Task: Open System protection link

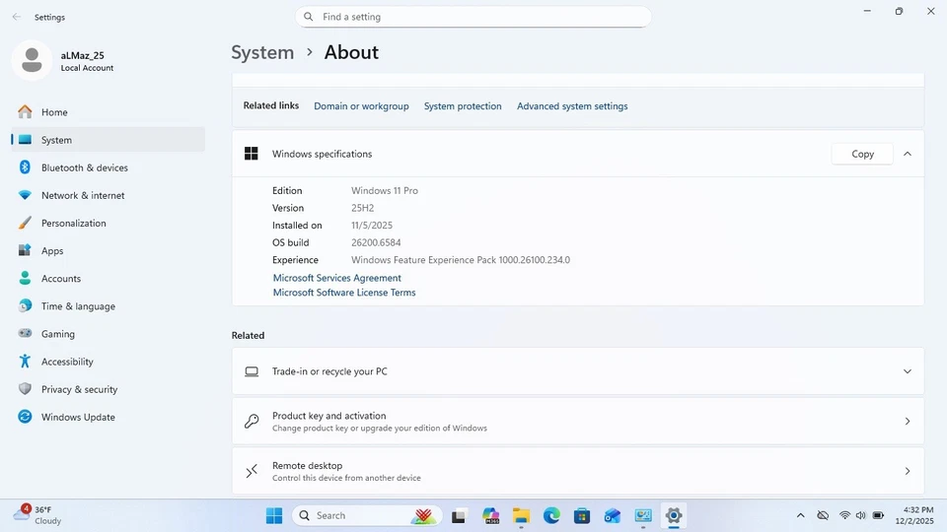Action: [463, 106]
